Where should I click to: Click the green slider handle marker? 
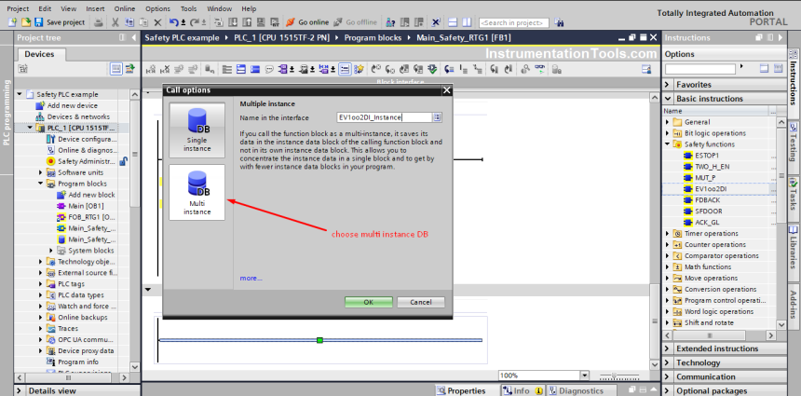tap(319, 340)
